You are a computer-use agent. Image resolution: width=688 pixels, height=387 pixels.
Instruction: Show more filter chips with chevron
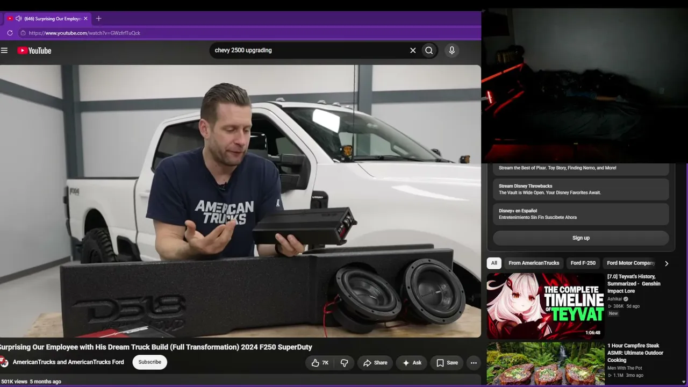click(x=666, y=263)
